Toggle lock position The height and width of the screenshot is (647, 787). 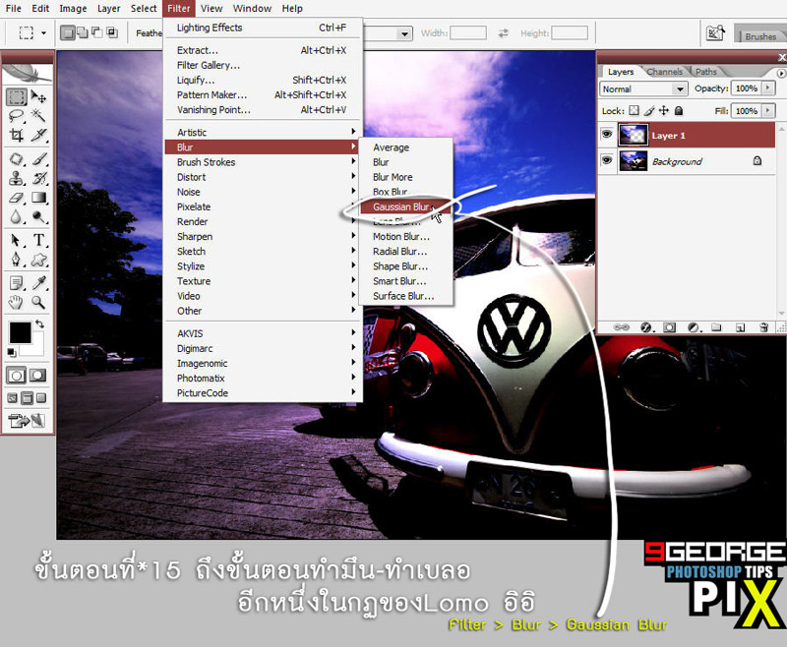(663, 110)
